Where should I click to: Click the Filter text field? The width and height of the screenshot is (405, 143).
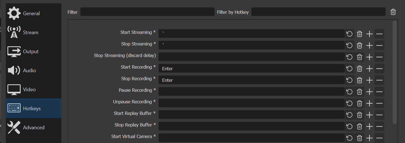147,12
